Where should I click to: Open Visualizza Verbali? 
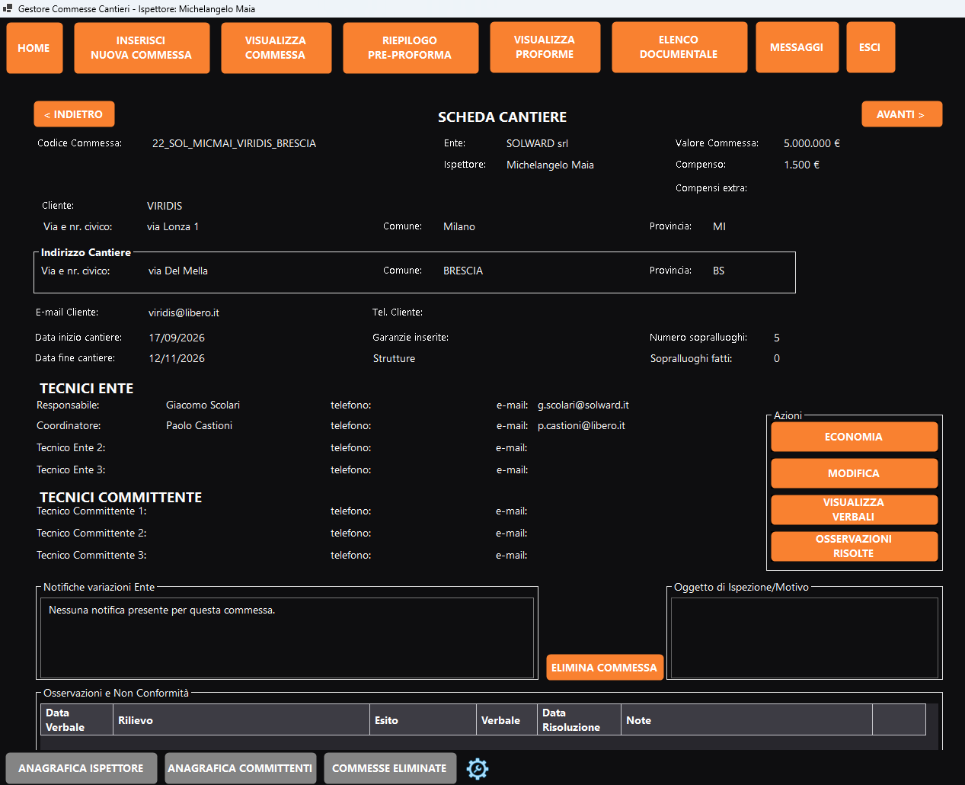click(x=854, y=510)
